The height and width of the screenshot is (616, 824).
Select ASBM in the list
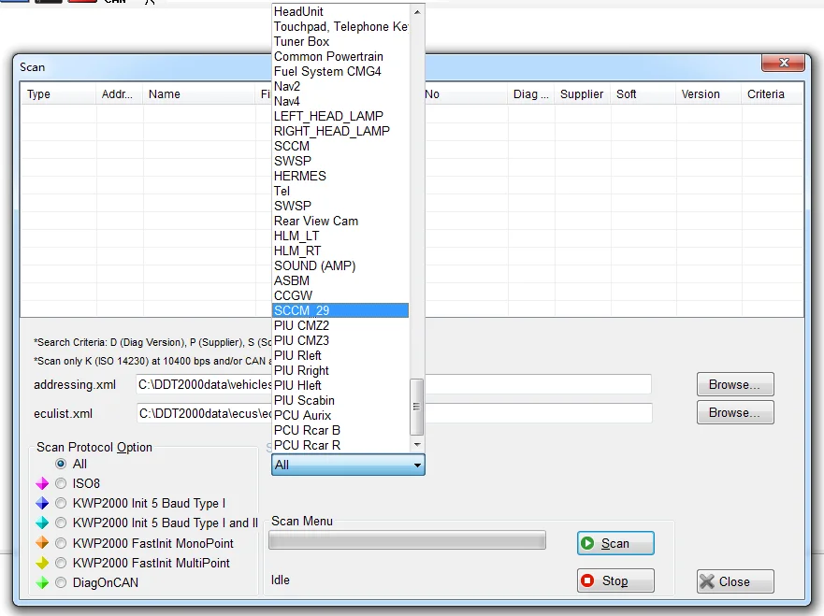click(340, 281)
